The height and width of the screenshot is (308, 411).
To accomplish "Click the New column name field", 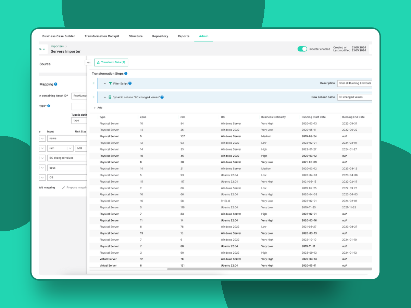I will (354, 97).
